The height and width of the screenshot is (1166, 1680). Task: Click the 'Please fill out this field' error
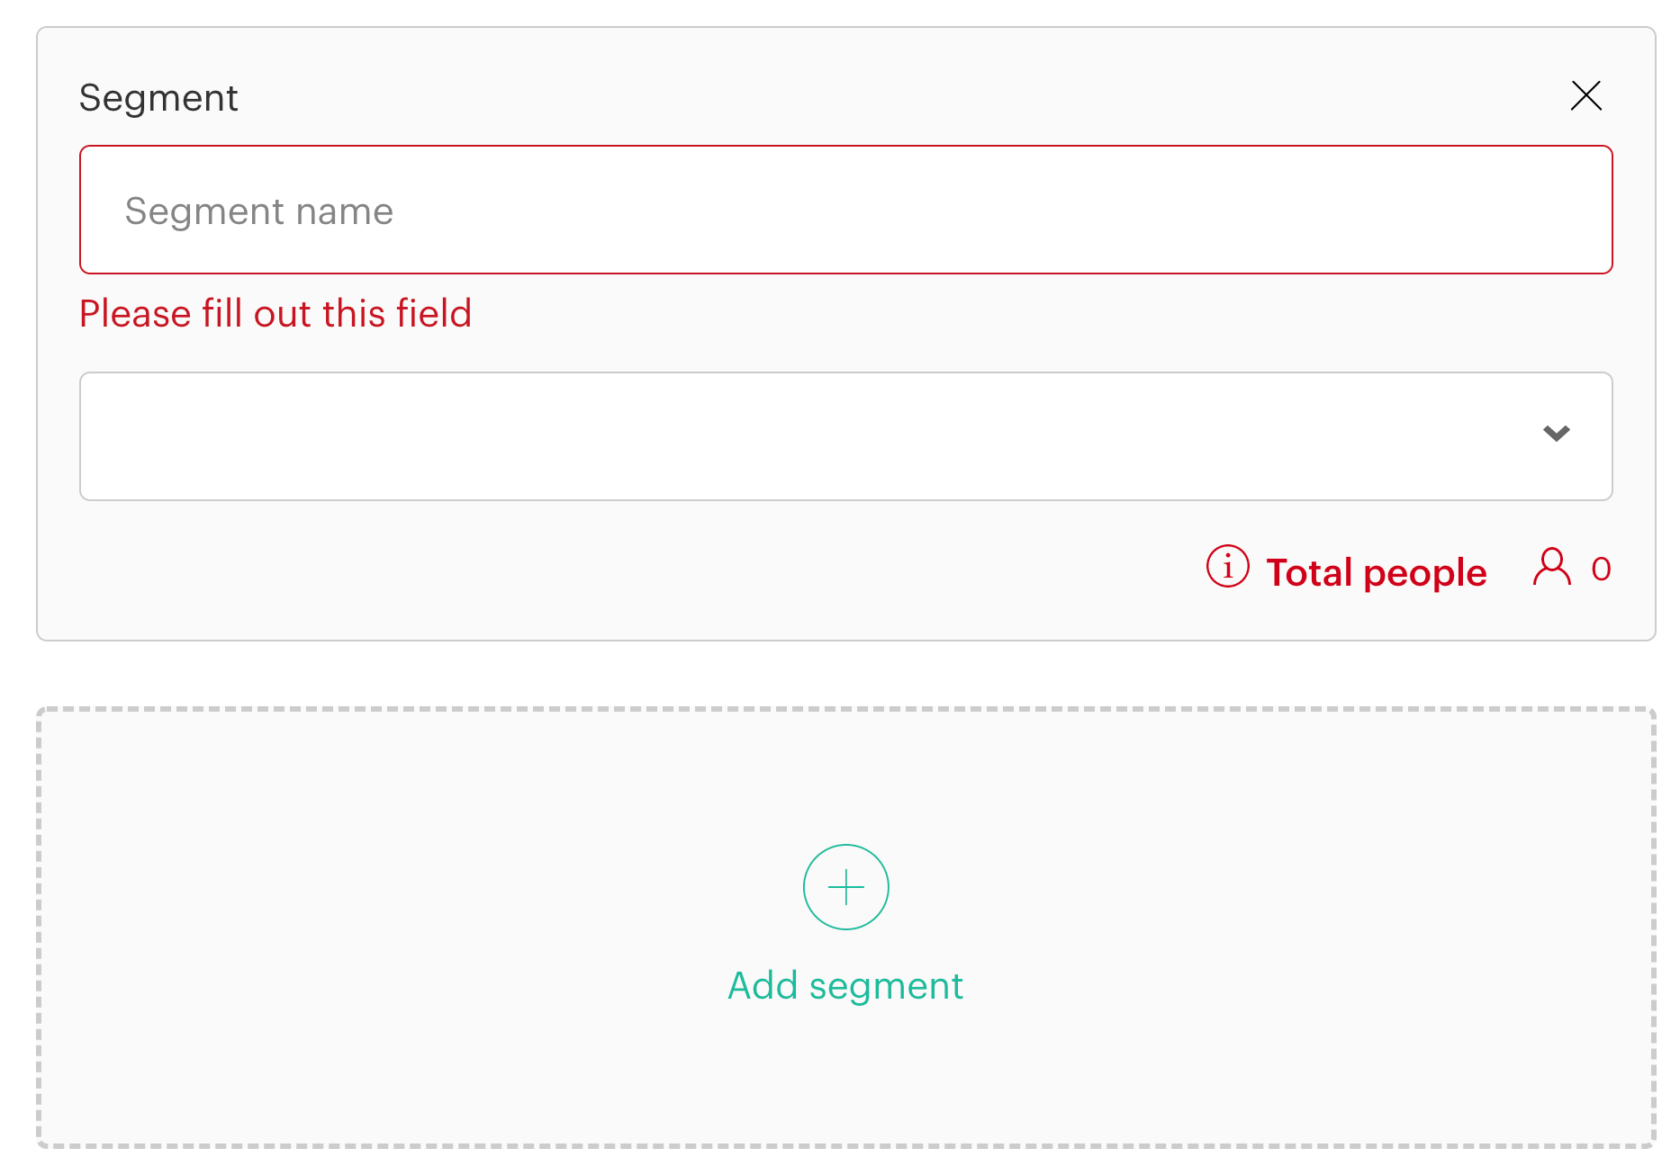[x=275, y=314]
